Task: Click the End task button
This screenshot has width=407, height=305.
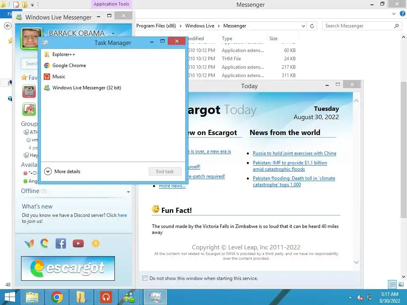Action: tap(165, 172)
